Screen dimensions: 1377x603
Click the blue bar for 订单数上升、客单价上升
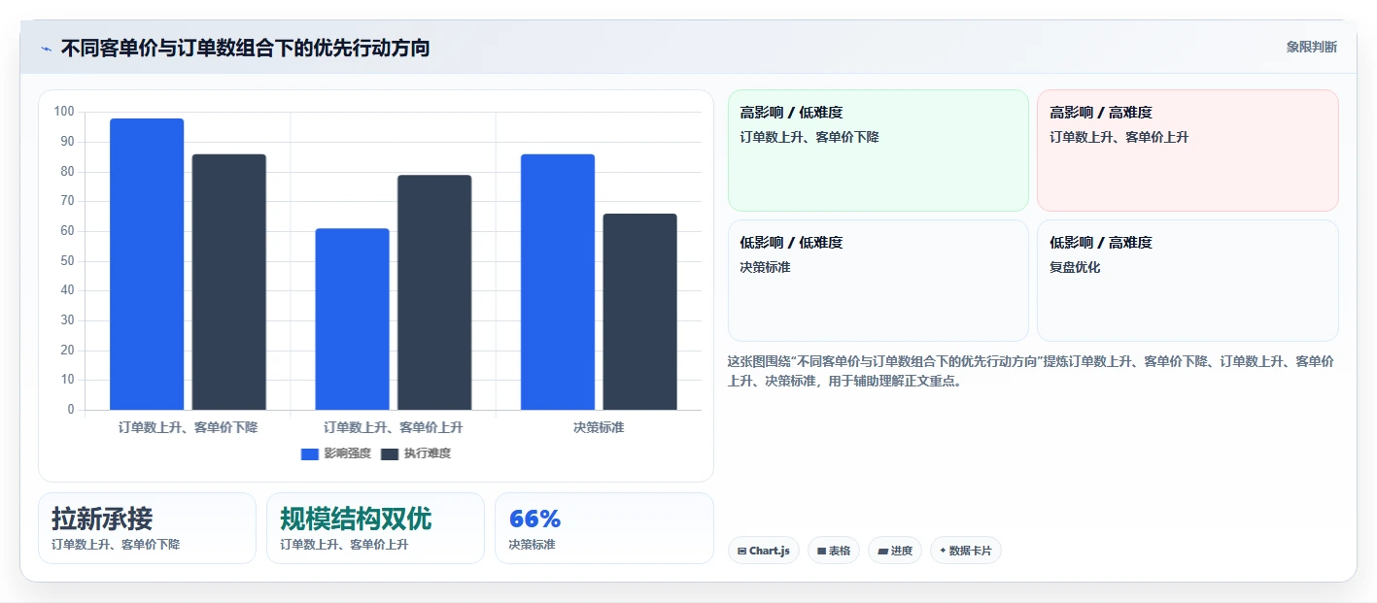(x=352, y=318)
